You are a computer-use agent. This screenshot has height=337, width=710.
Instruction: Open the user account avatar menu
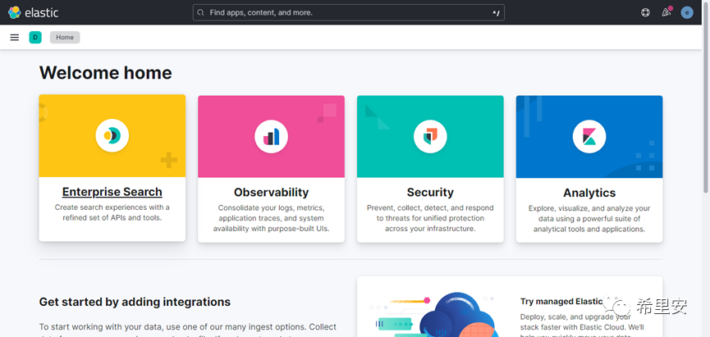[x=687, y=12]
